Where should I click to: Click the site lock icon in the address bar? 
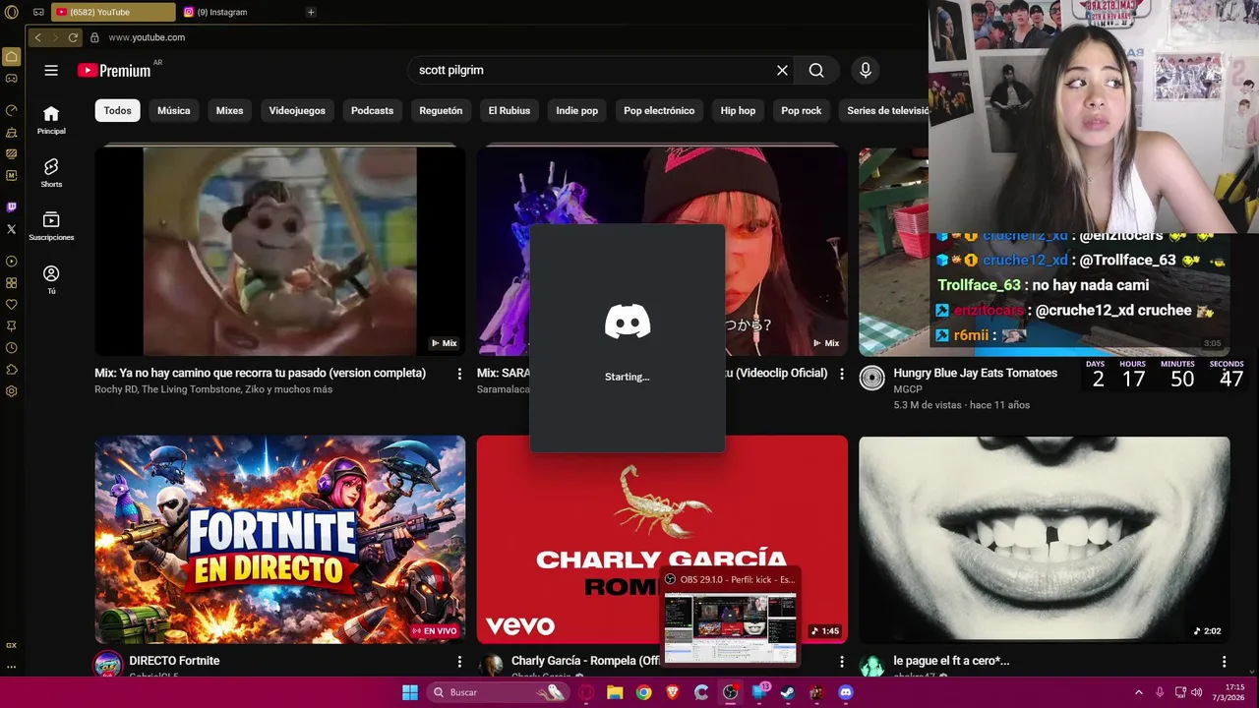tap(94, 37)
